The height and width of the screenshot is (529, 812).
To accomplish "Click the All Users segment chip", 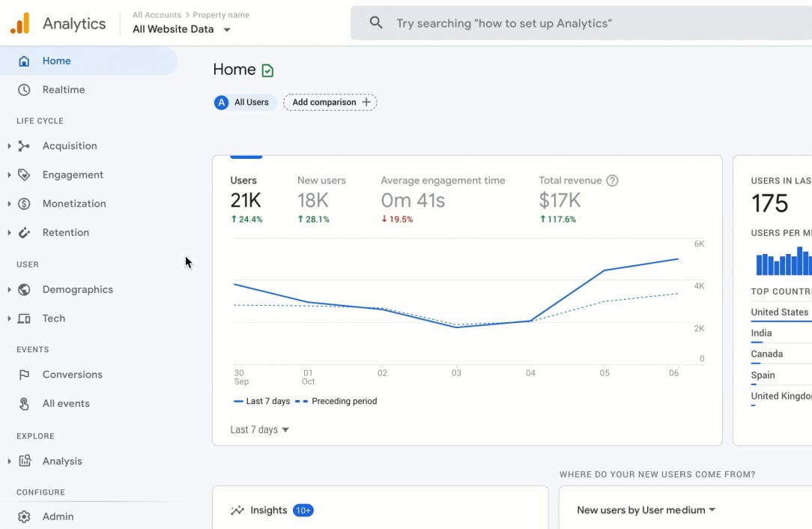I will 245,103.
